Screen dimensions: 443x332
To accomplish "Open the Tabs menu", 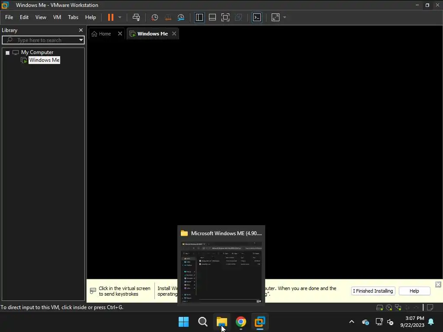I will click(x=73, y=17).
